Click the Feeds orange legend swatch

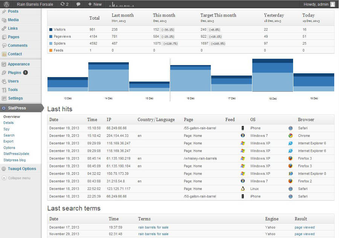(51, 50)
